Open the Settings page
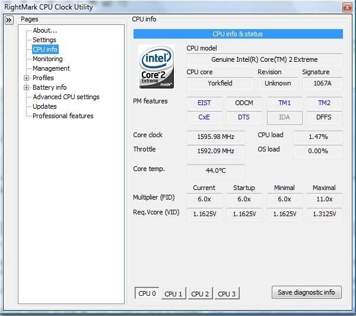This screenshot has height=316, width=356. 44,40
